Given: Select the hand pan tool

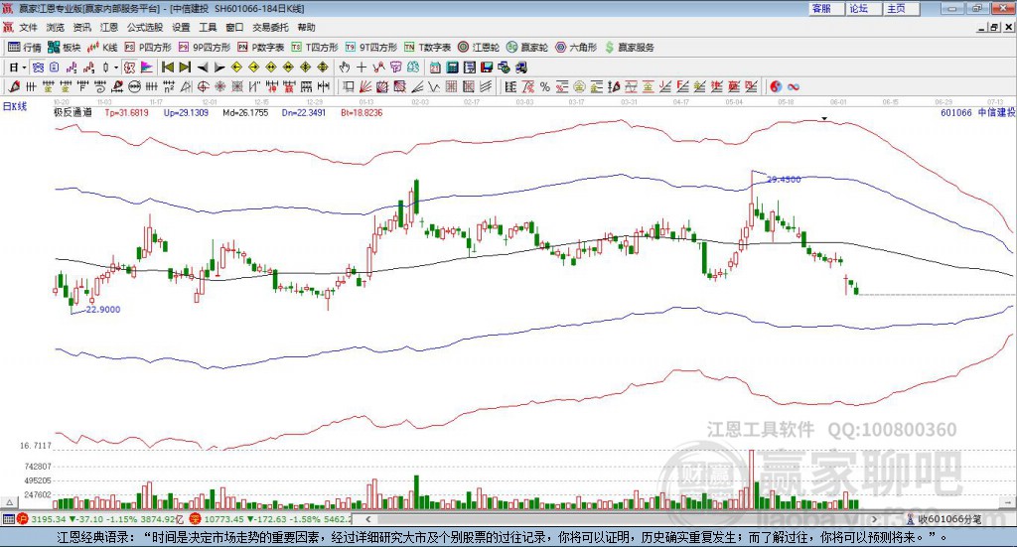Looking at the screenshot, I should (x=345, y=68).
